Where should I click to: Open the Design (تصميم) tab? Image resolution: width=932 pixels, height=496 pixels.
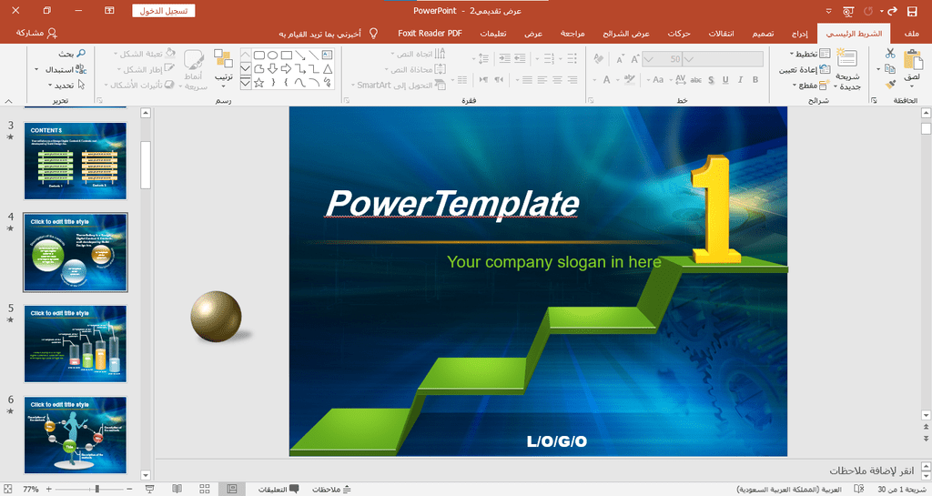[763, 34]
